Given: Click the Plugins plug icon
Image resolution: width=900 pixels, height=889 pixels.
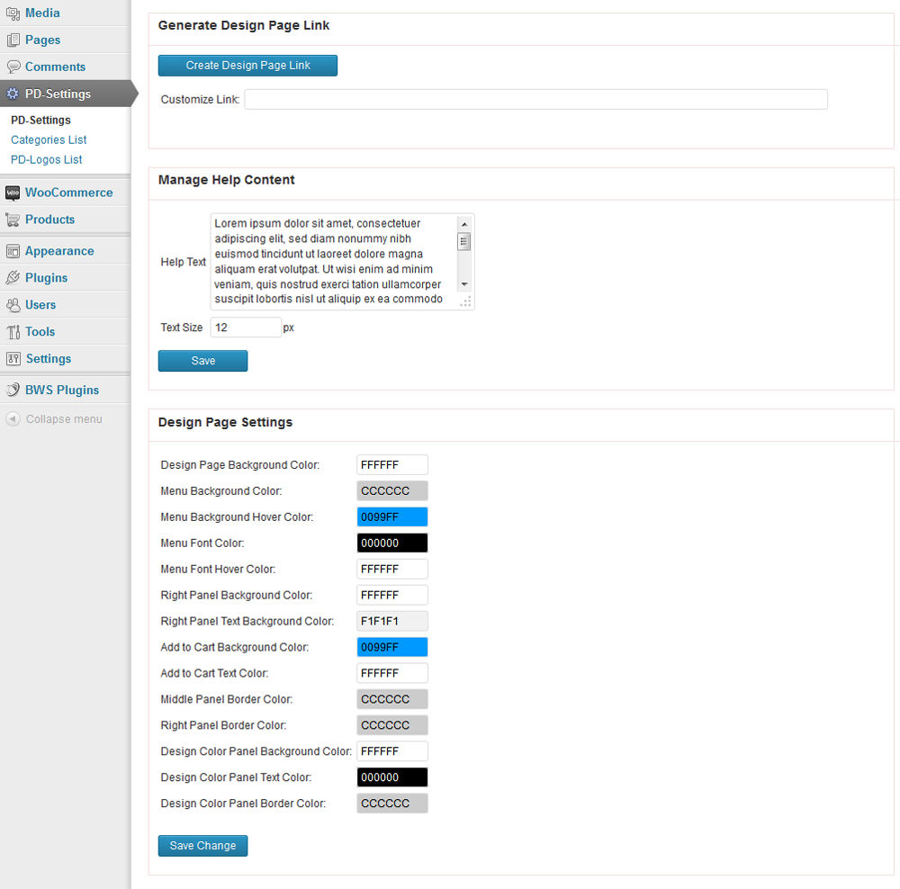Looking at the screenshot, I should (x=13, y=278).
